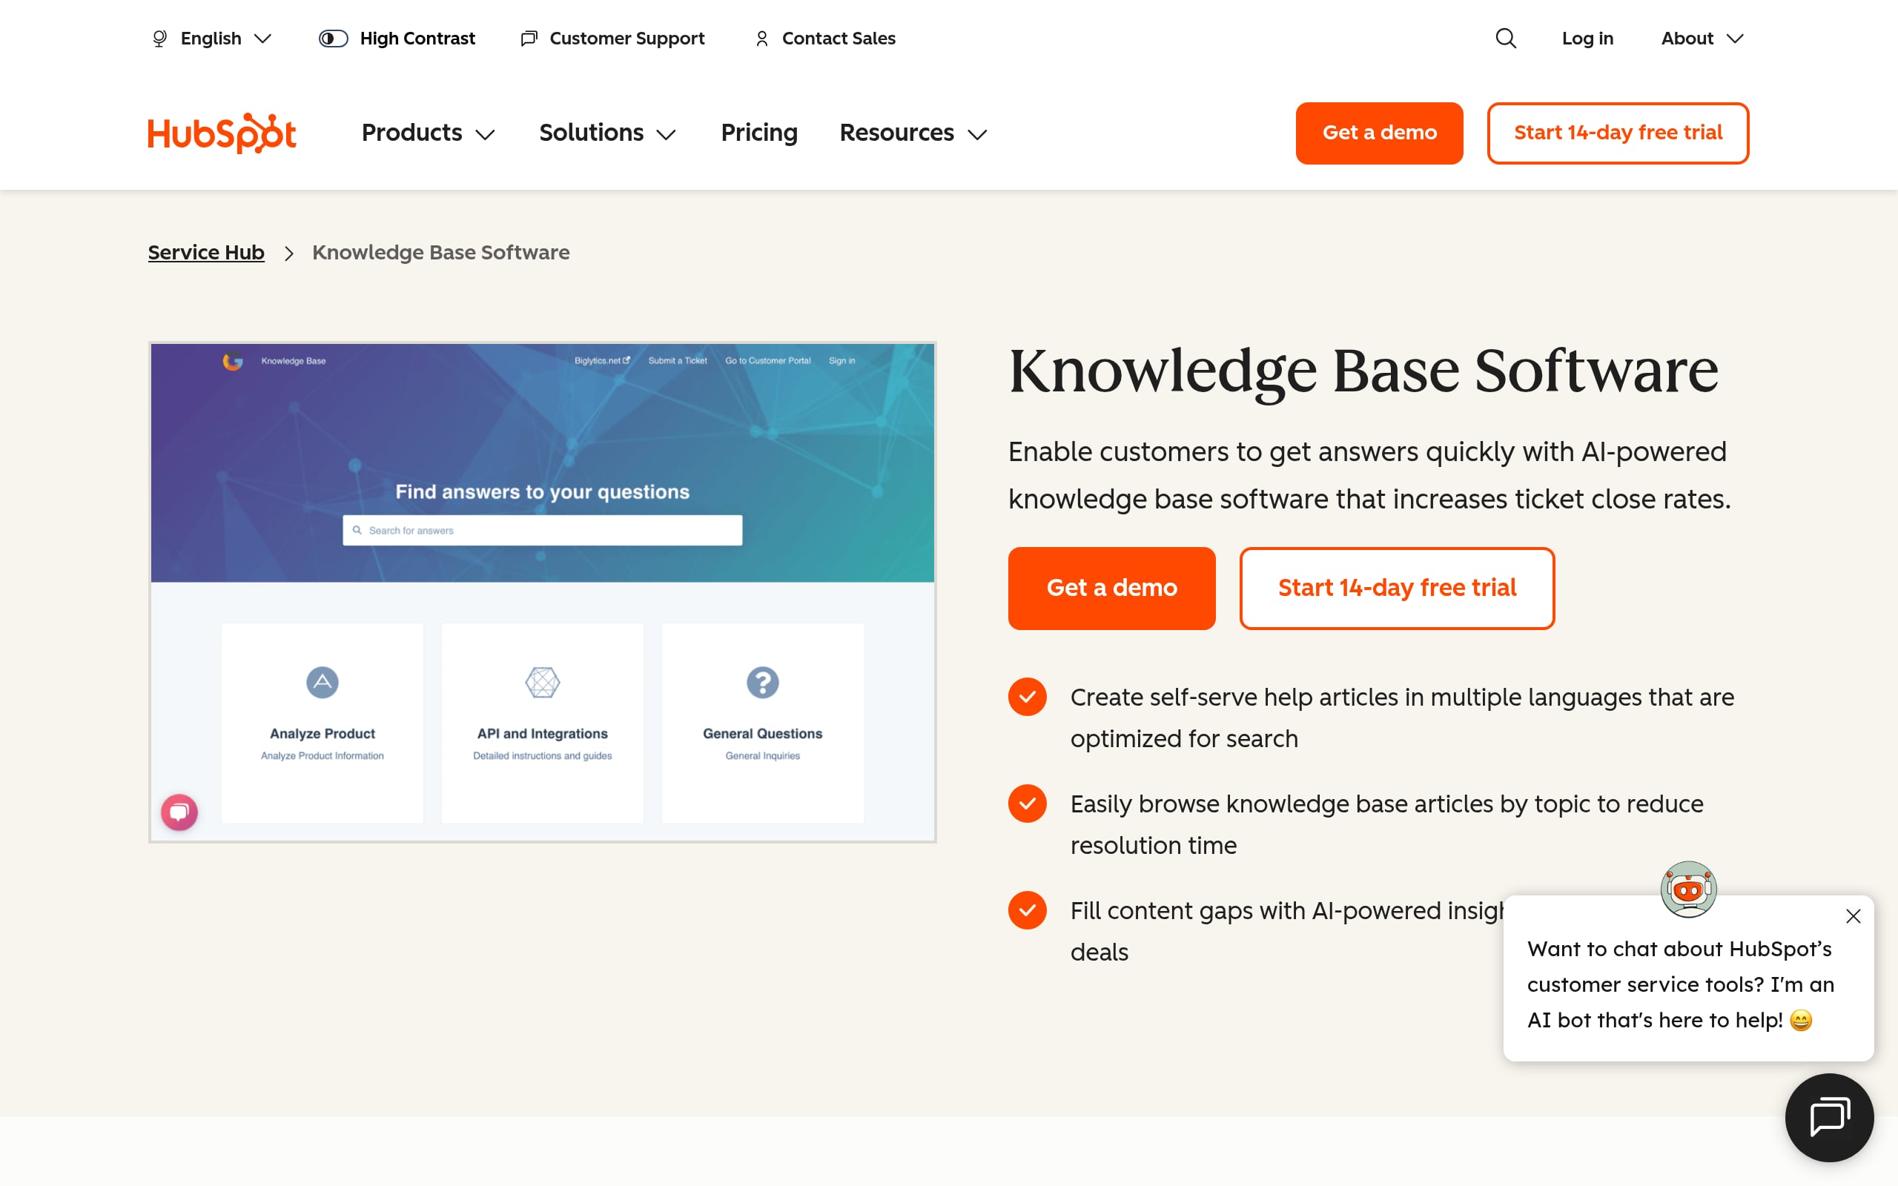Open the search magnifier icon

[1504, 38]
